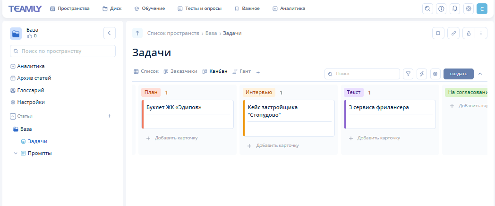The image size is (495, 206).
Task: Open the notifications bell icon
Action: coord(455,9)
